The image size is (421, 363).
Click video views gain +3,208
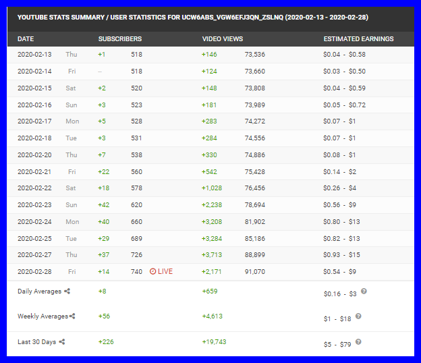[x=212, y=222]
